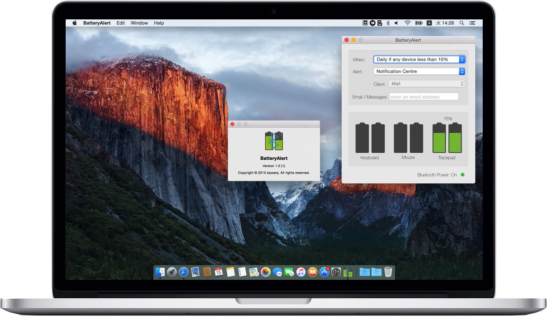547x320 pixels.
Task: Minimize the BatteryAlert settings window
Action: pos(353,40)
